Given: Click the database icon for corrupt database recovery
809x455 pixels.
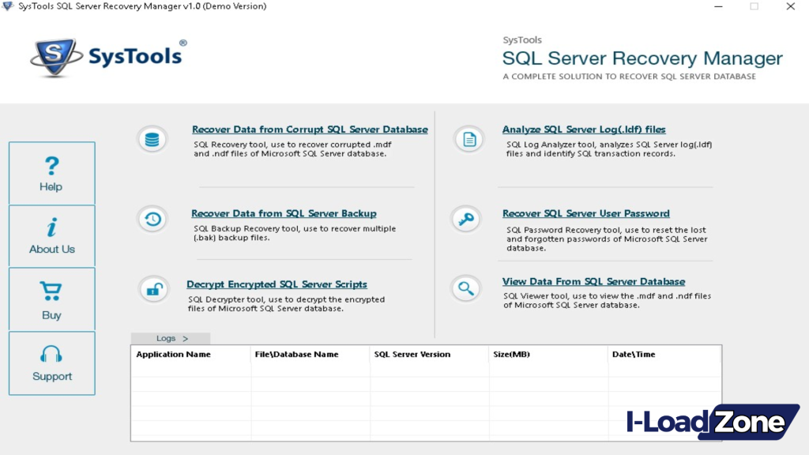Looking at the screenshot, I should [x=152, y=138].
